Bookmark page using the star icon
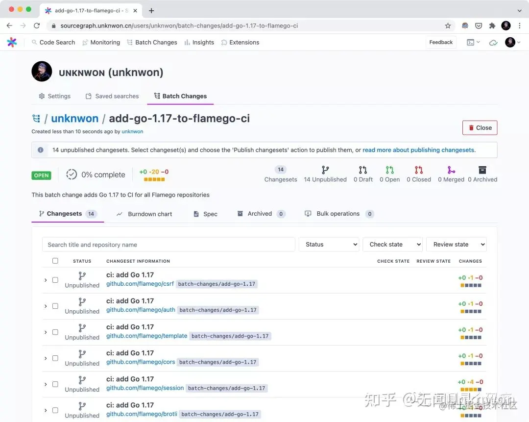The height and width of the screenshot is (422, 529). (448, 25)
